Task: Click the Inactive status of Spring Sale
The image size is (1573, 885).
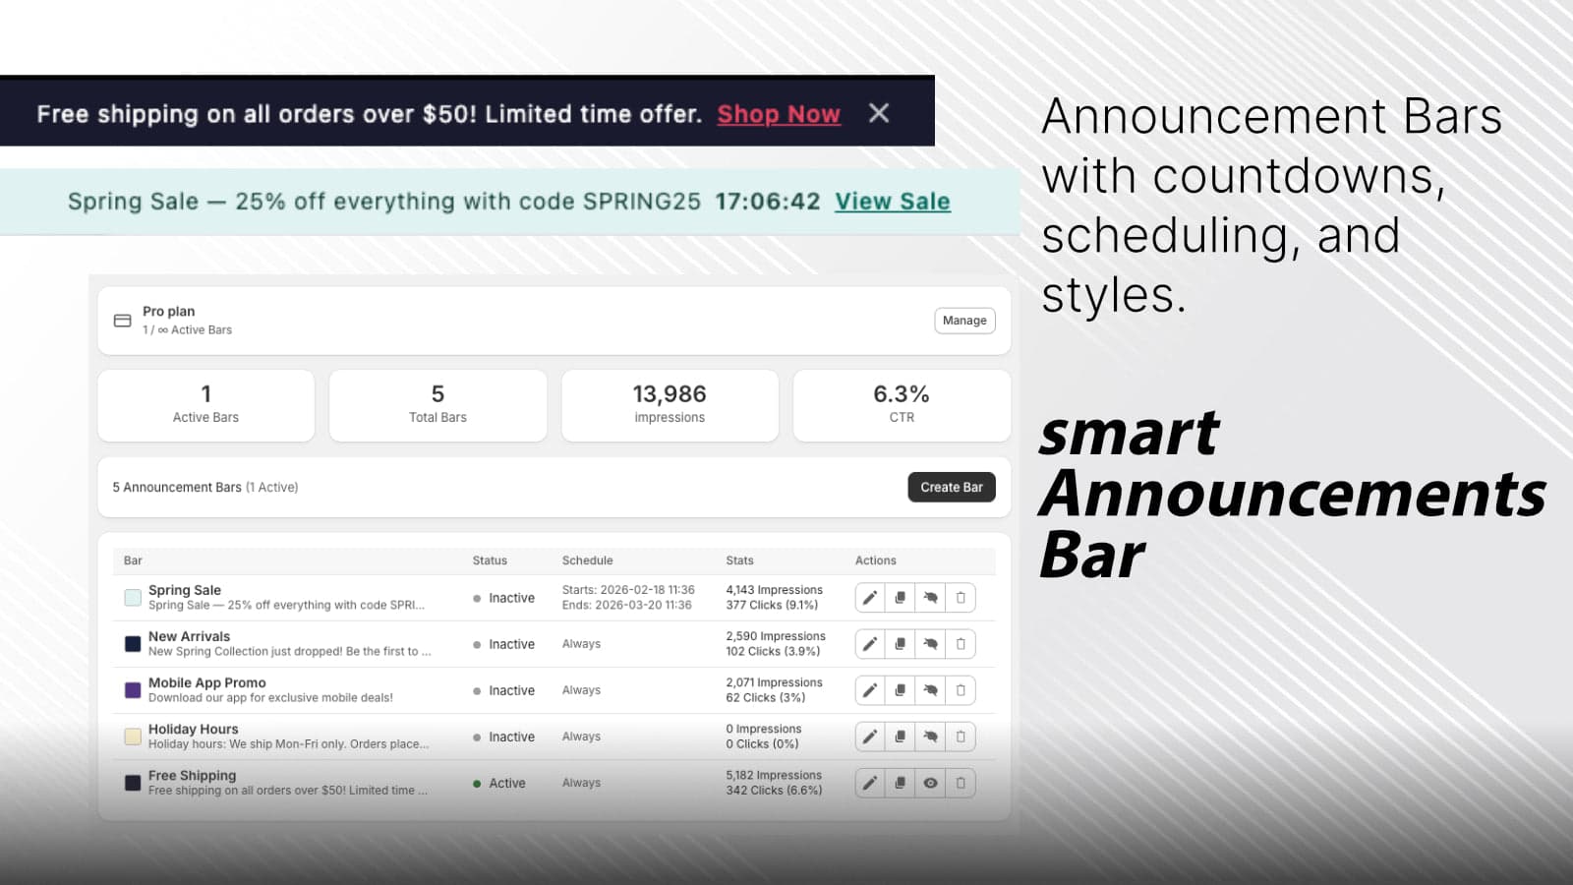Action: [504, 598]
